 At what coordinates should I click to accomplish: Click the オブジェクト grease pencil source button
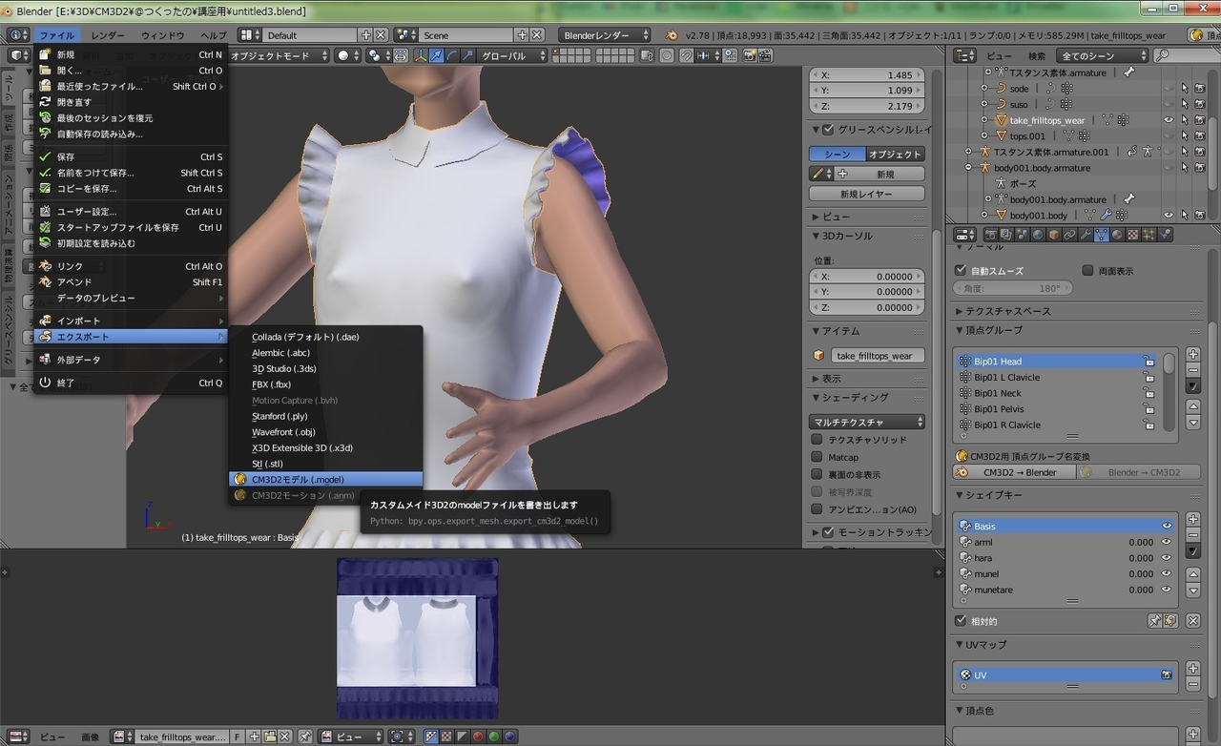pos(895,154)
